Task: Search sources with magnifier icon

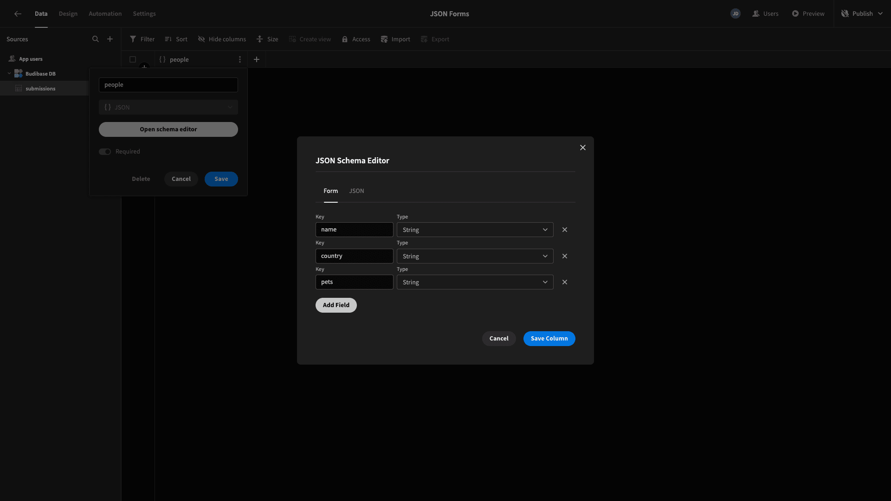Action: point(96,39)
